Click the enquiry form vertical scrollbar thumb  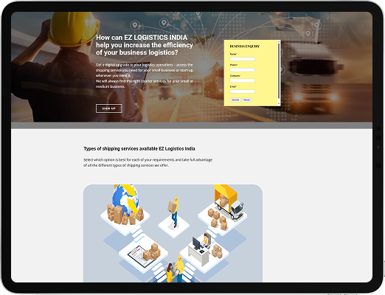coord(279,72)
